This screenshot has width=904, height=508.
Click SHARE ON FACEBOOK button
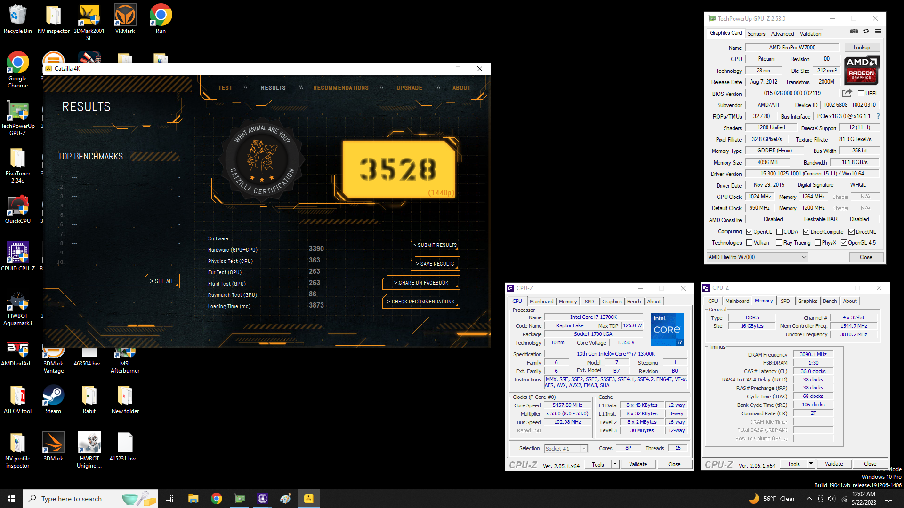click(421, 283)
